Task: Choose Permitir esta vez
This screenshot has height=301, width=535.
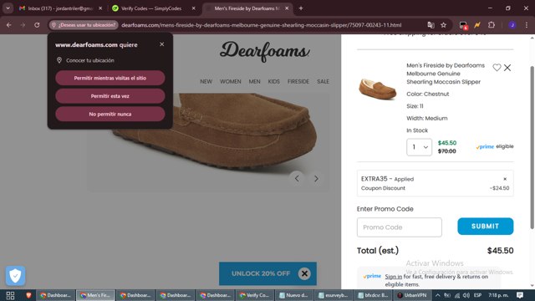Action: click(x=110, y=96)
